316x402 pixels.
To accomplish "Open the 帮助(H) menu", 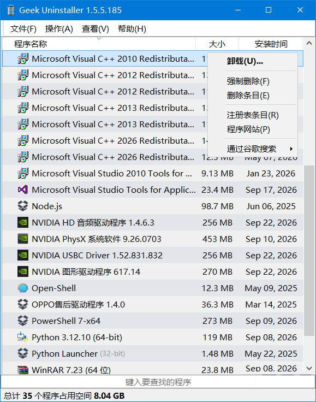I will (132, 29).
